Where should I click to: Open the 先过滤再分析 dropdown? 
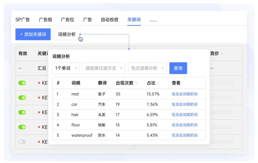click(x=147, y=68)
